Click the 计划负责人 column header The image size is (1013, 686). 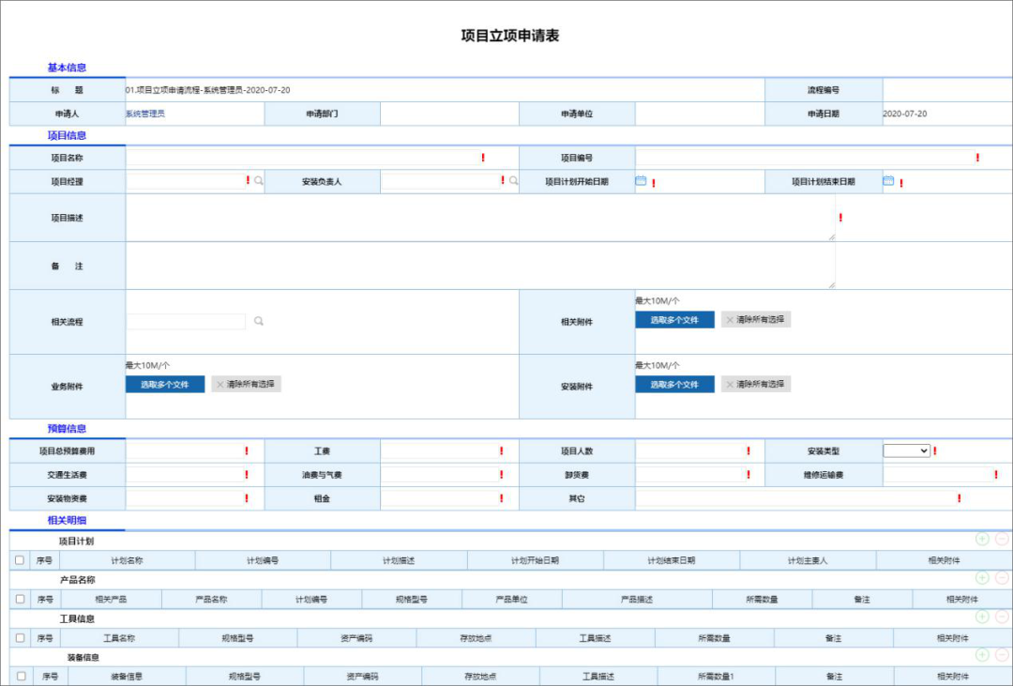point(808,560)
